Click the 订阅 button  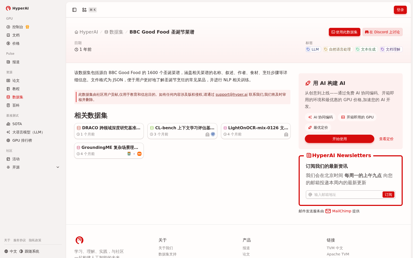click(x=388, y=195)
